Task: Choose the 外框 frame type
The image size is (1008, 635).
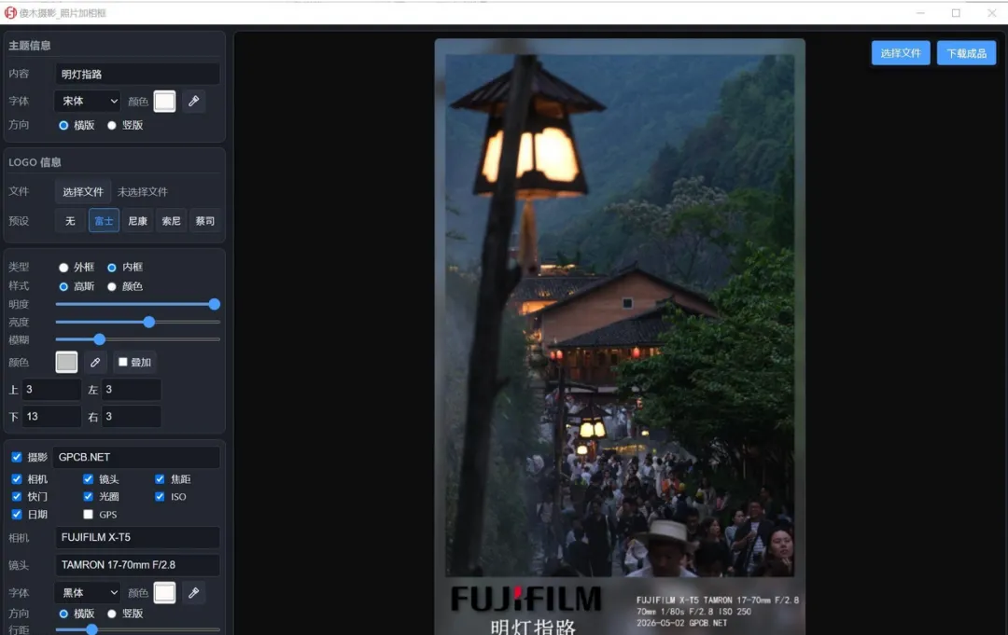Action: [63, 267]
